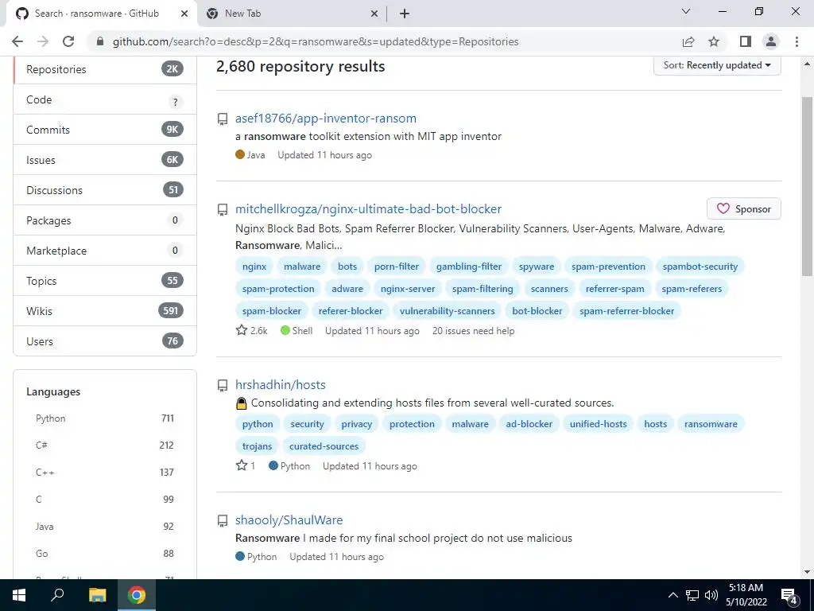Select Topics filter in sidebar
This screenshot has width=814, height=611.
tap(106, 281)
